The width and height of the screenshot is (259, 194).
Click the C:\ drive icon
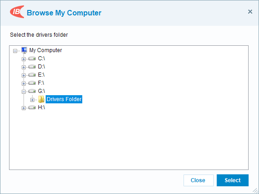(x=32, y=58)
